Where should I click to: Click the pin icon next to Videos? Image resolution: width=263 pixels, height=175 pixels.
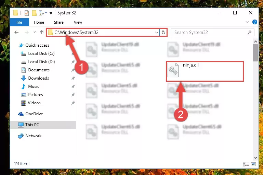pos(73,103)
